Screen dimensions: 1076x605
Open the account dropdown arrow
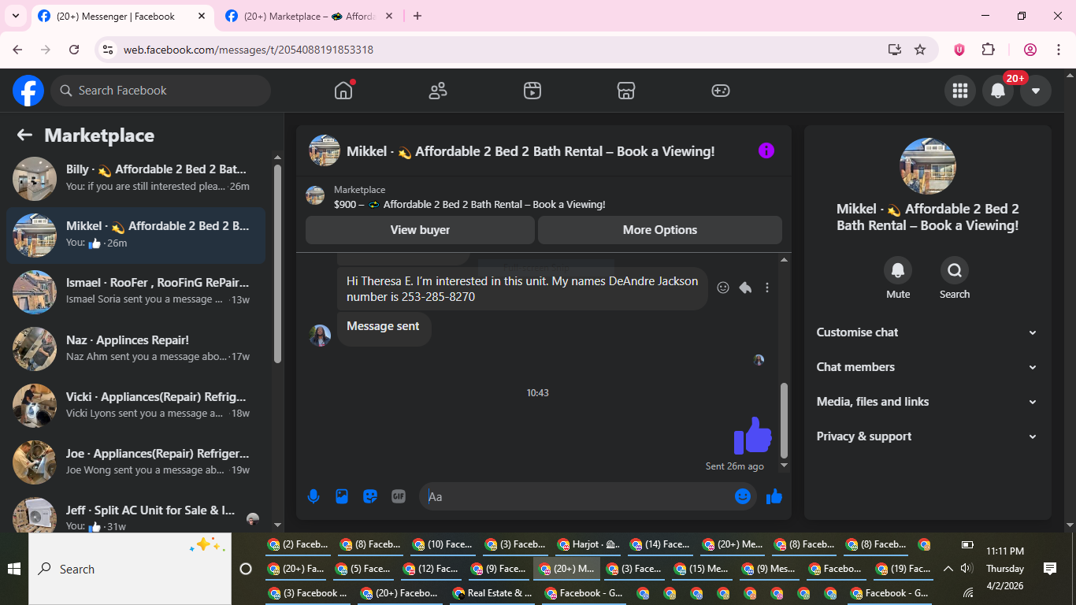(x=1036, y=91)
